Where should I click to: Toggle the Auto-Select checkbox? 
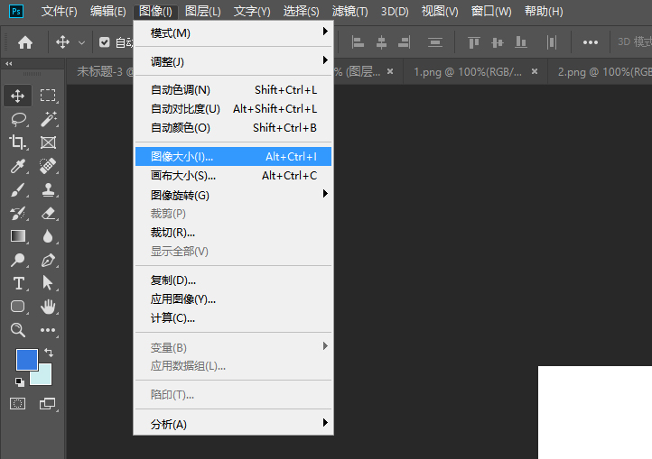click(x=105, y=42)
